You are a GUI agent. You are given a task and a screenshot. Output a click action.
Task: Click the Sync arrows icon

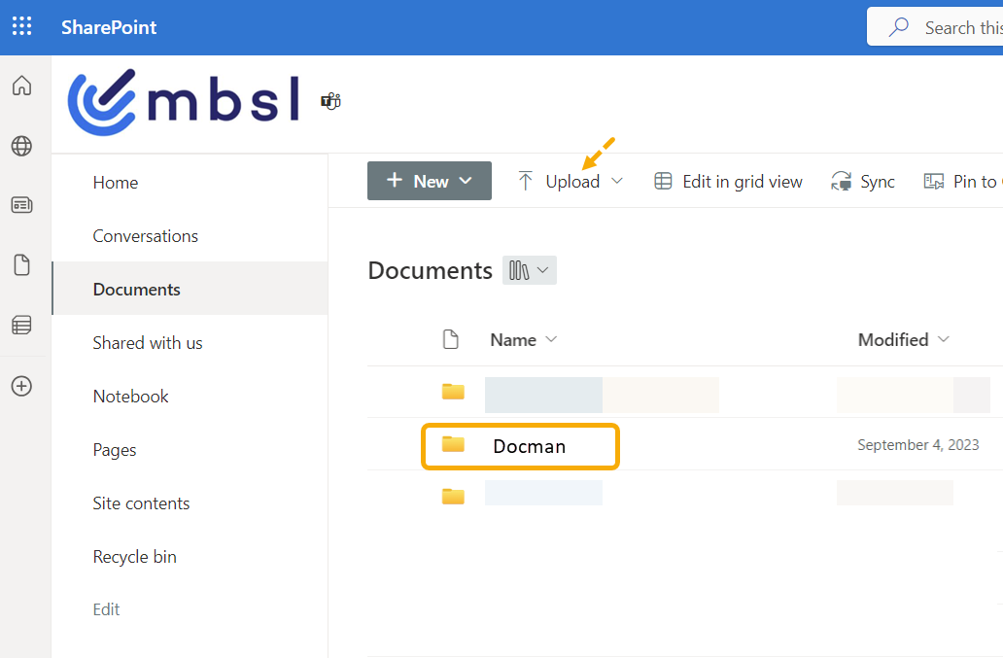pyautogui.click(x=841, y=181)
